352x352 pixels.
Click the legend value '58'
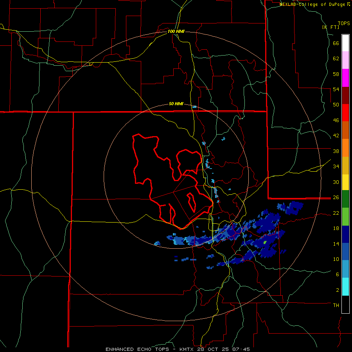pos(336,74)
